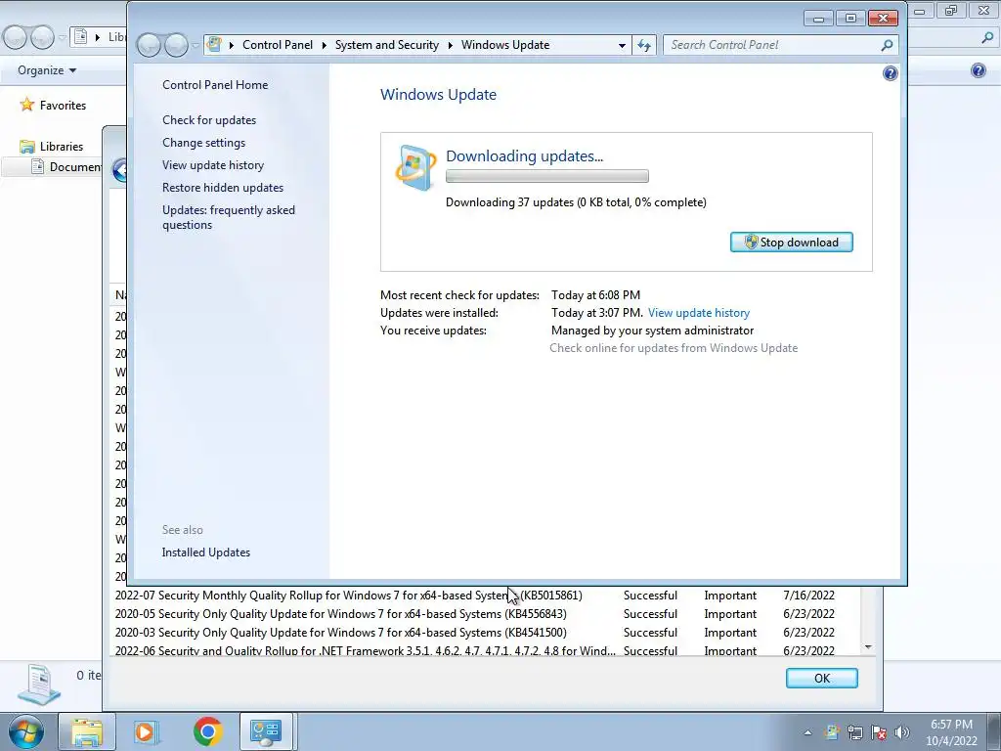The height and width of the screenshot is (751, 1001).
Task: Click the 'Downloading 37 updates' status text
Action: click(576, 202)
